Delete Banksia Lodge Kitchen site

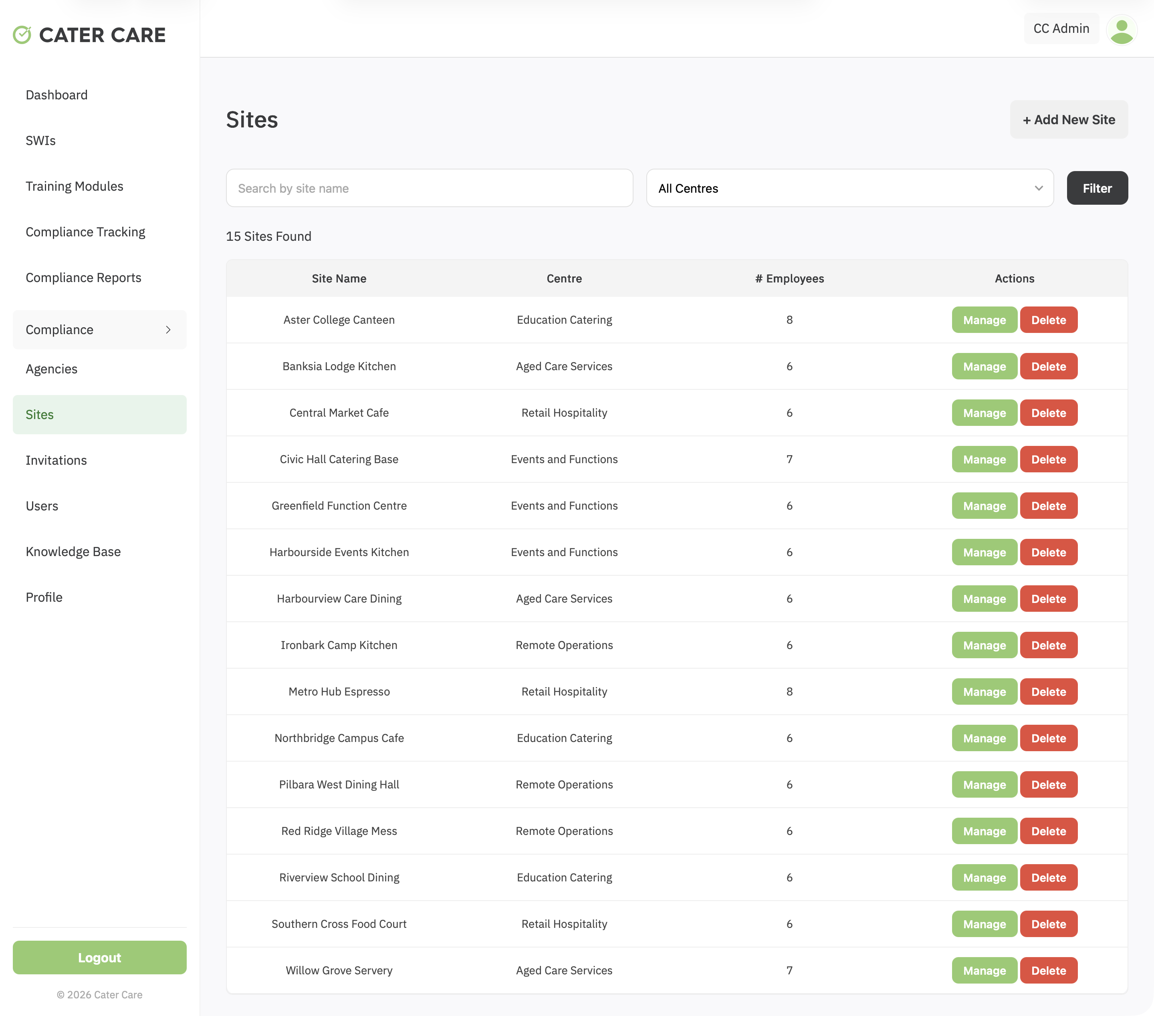pos(1049,366)
